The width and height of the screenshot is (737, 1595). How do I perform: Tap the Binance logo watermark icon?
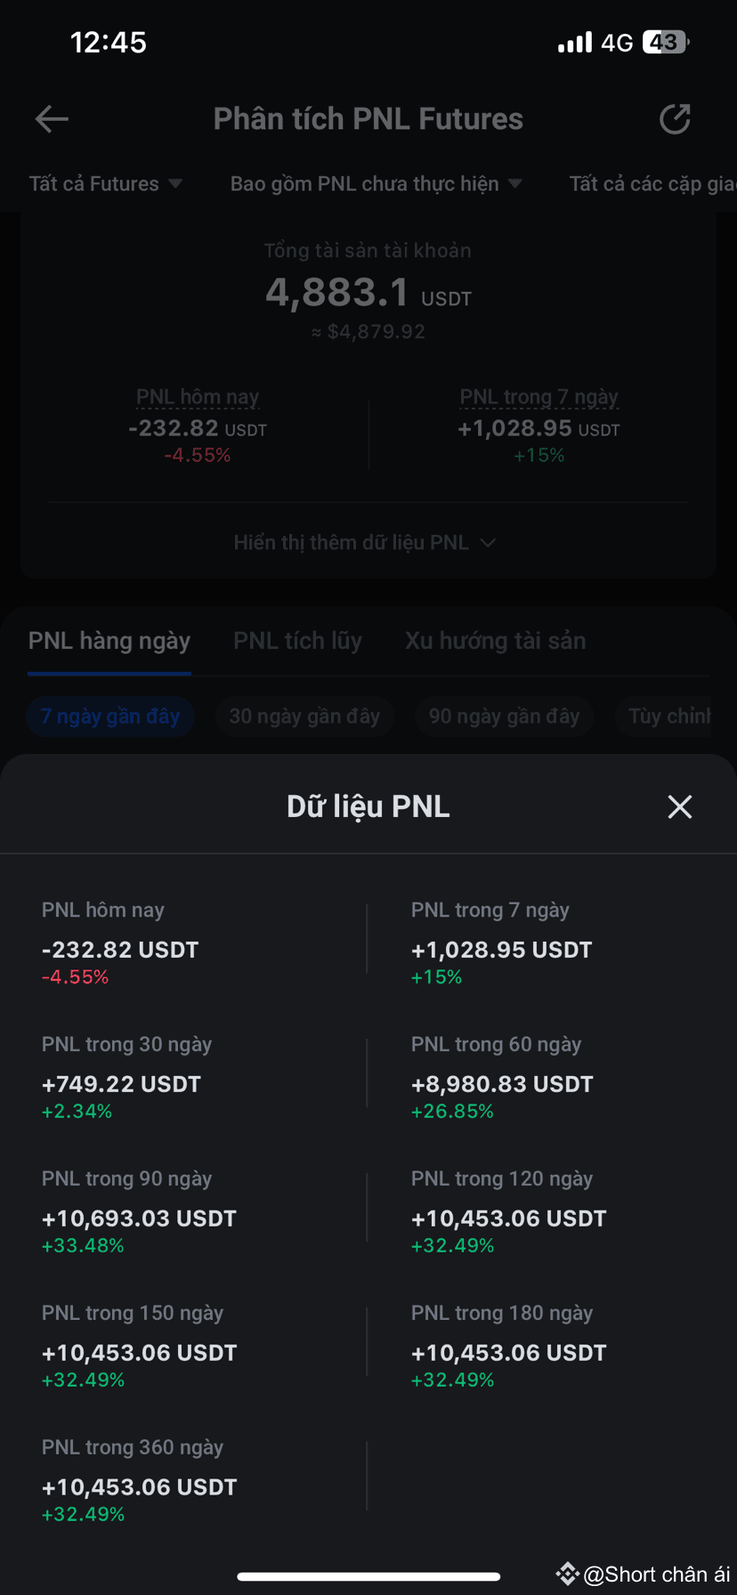(x=567, y=1574)
